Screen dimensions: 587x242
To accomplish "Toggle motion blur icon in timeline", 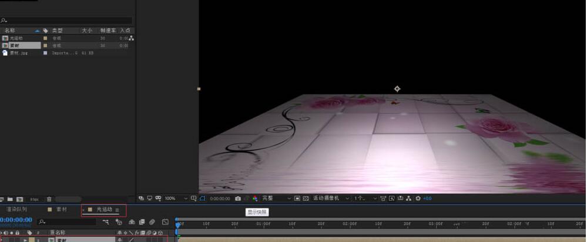I will point(152,222).
